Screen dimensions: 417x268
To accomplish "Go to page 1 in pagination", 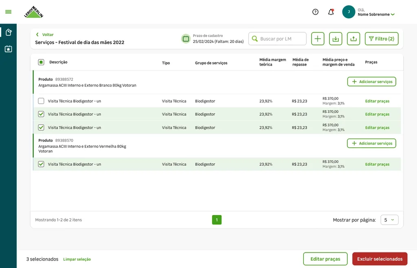I will click(x=217, y=220).
